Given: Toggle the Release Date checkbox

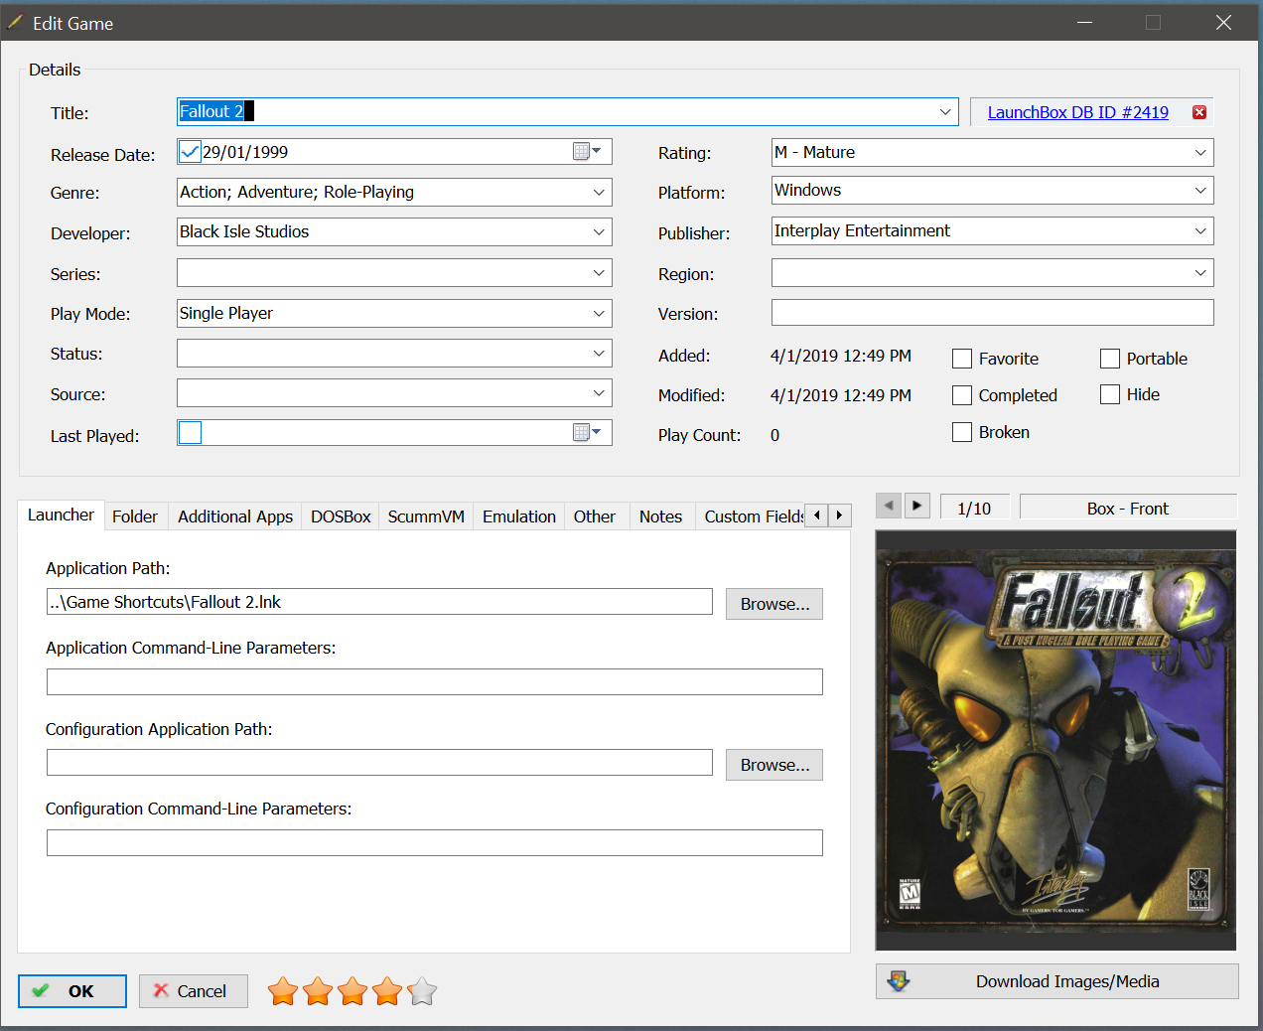Looking at the screenshot, I should [190, 152].
